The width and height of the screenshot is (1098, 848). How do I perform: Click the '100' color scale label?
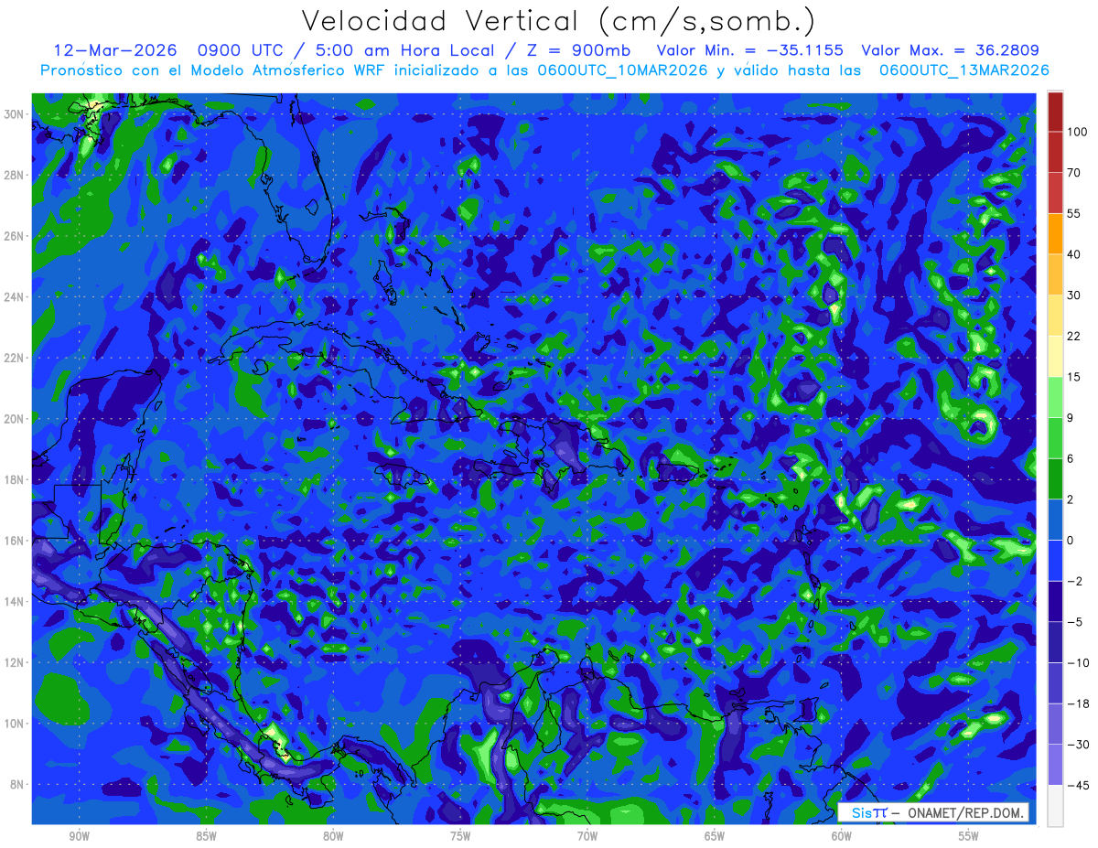point(1077,132)
